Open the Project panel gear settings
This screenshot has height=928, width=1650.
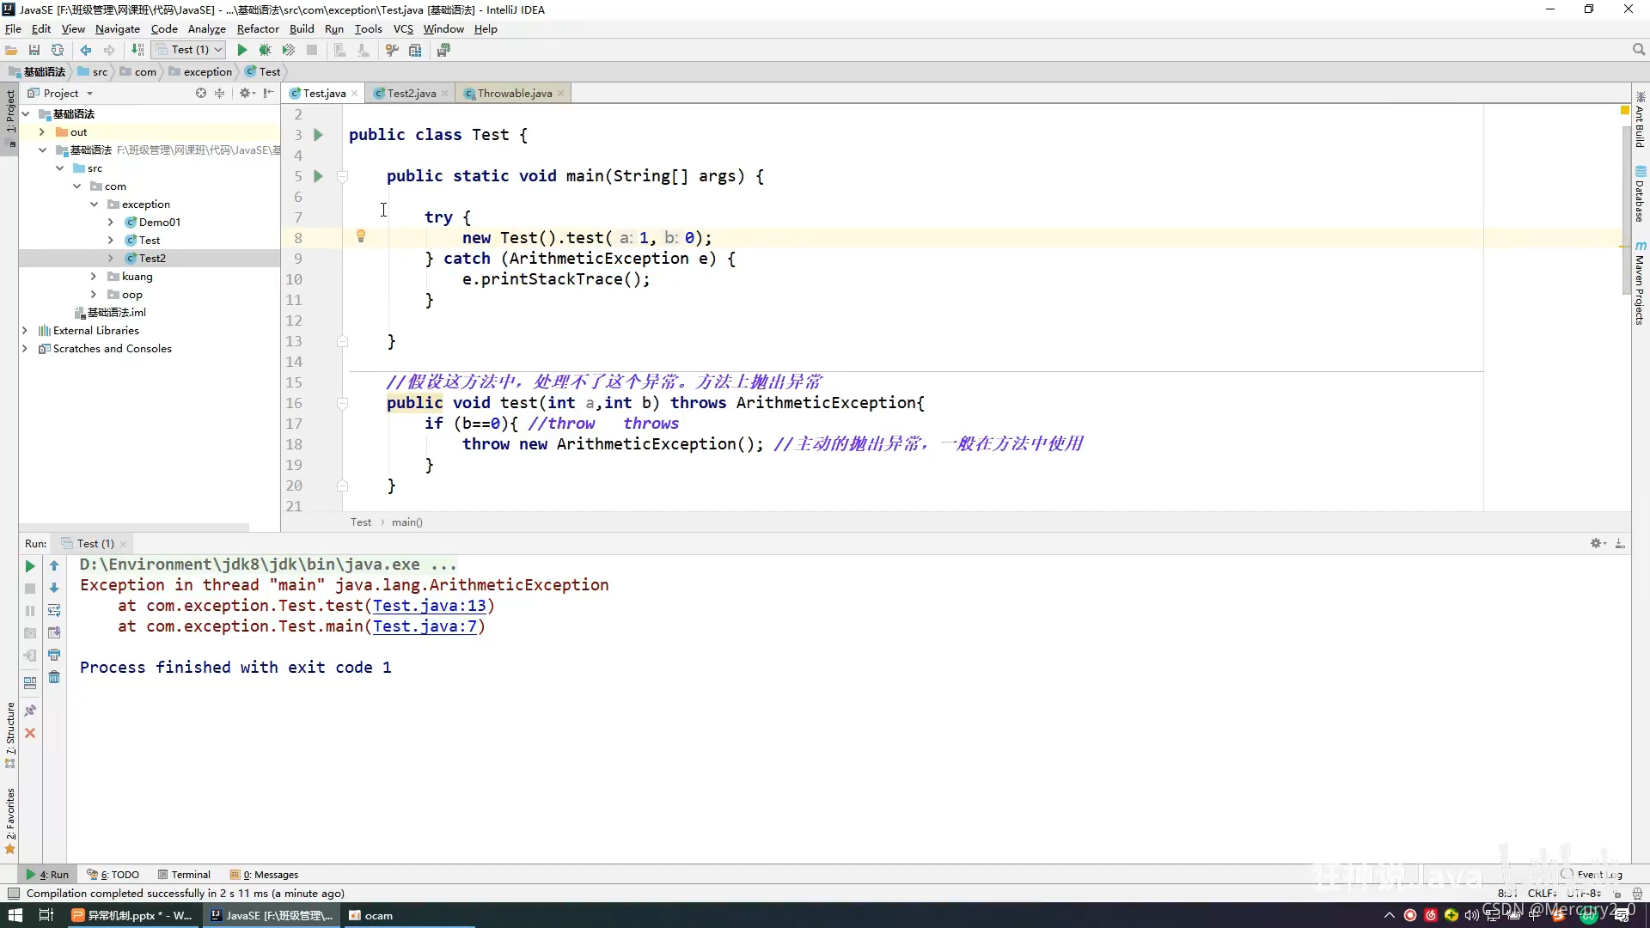click(x=247, y=93)
